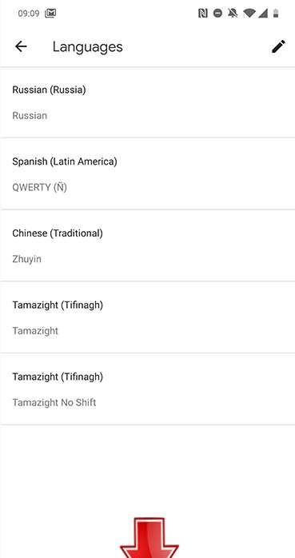Tap the battery indicator icon
The width and height of the screenshot is (295, 558).
pyautogui.click(x=276, y=14)
